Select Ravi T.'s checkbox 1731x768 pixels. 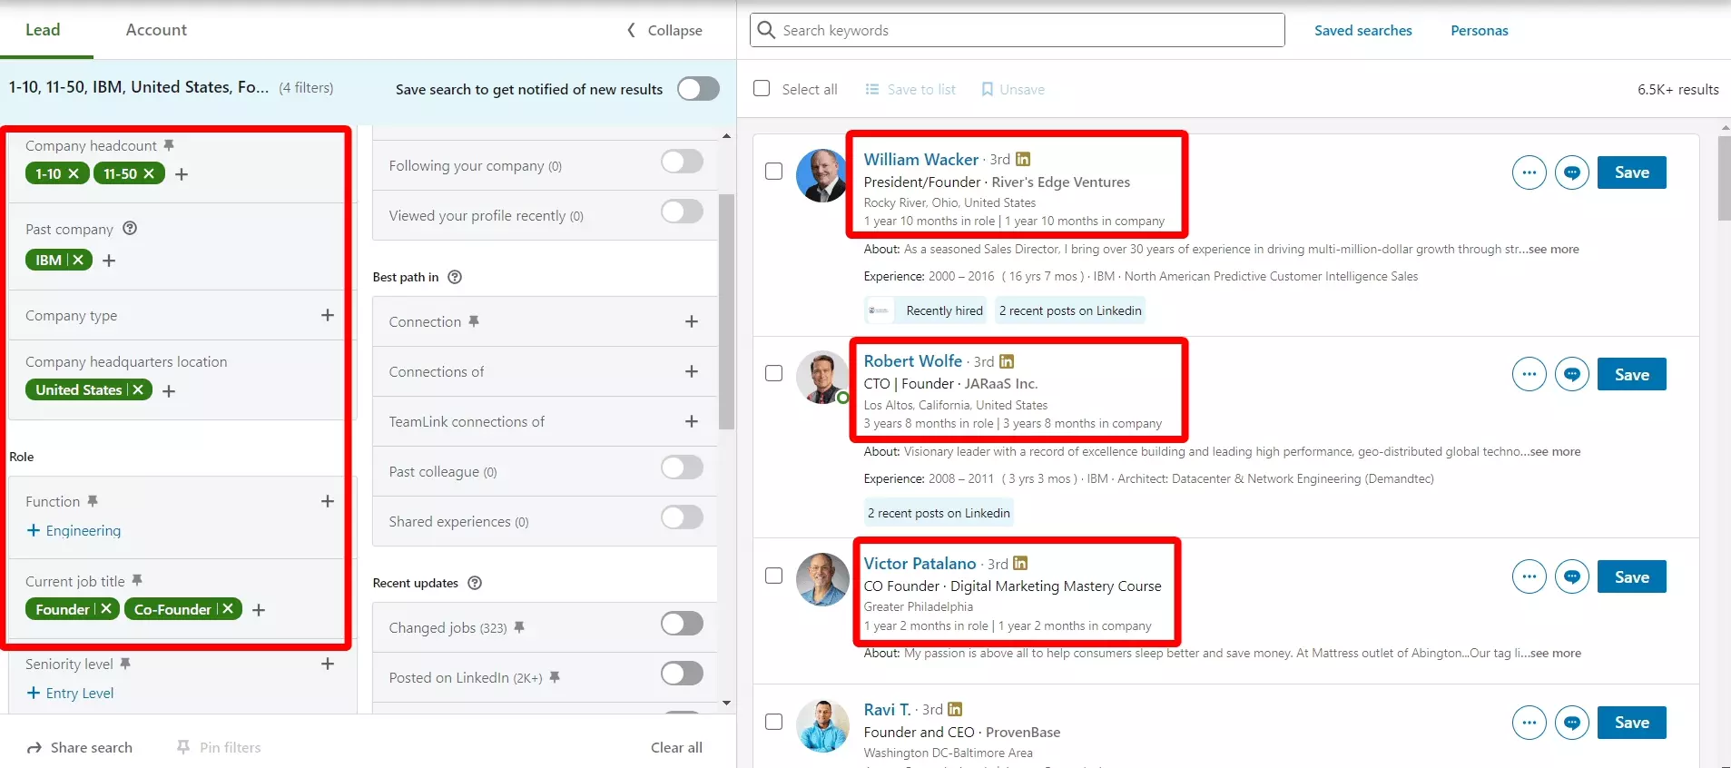tap(774, 722)
